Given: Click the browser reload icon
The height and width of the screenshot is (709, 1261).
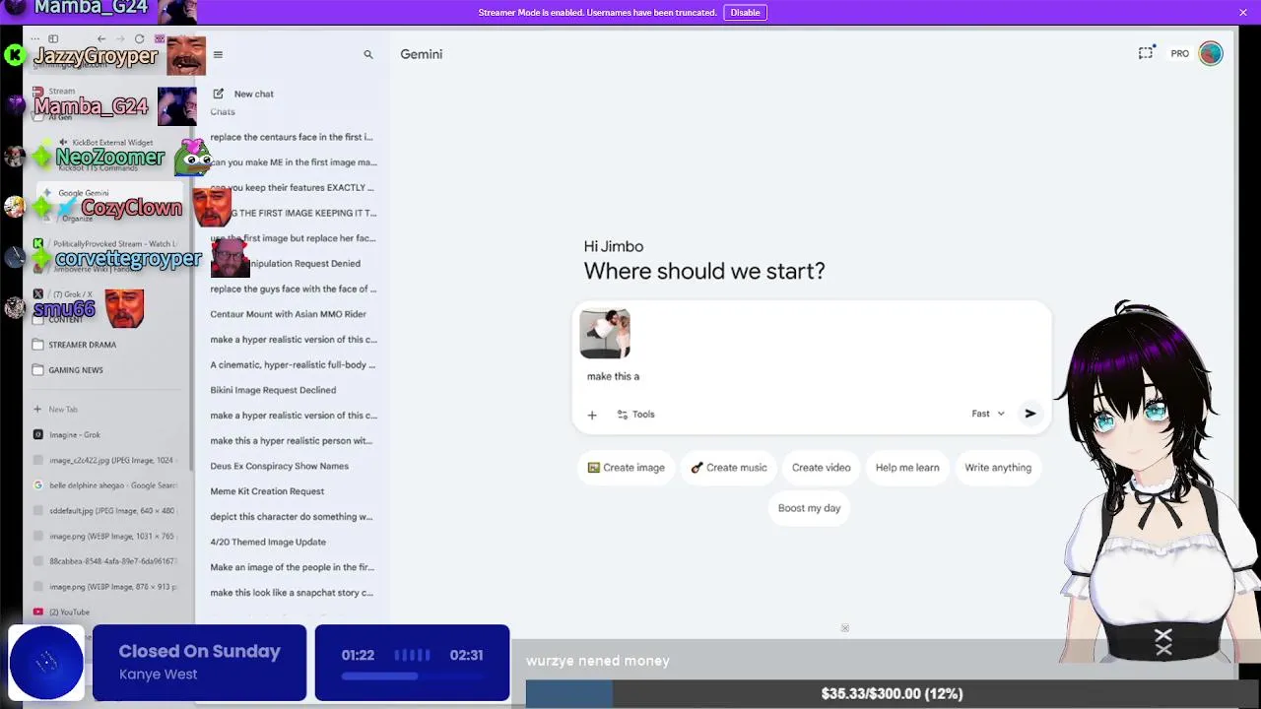Looking at the screenshot, I should pos(139,39).
